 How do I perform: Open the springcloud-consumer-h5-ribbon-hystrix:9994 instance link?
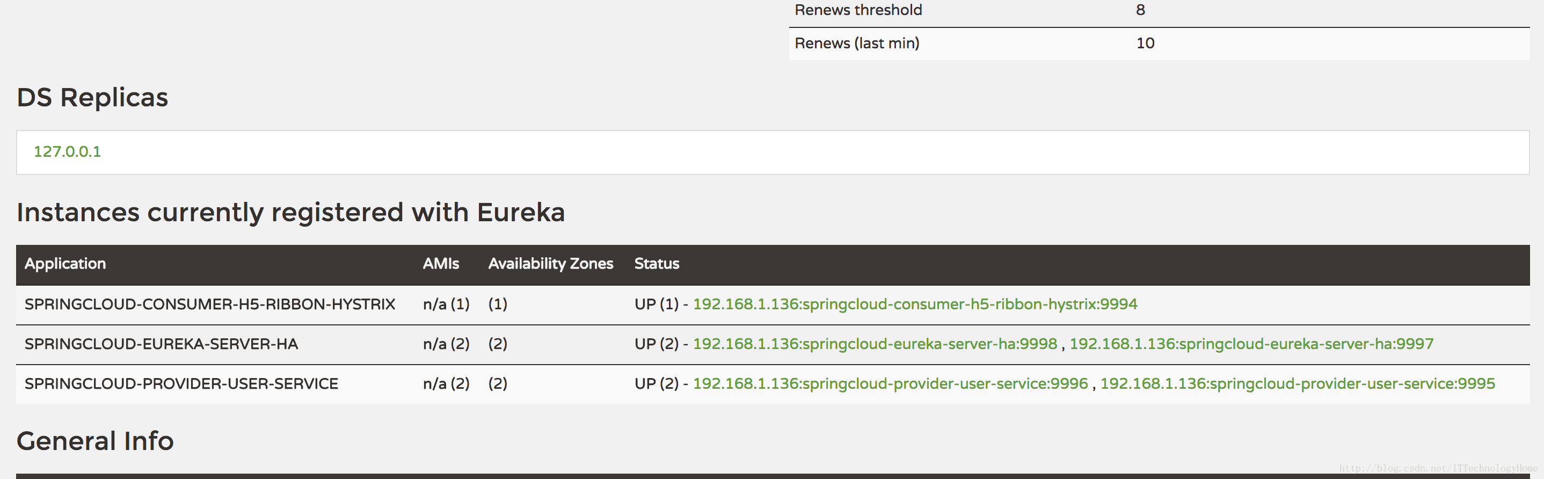pyautogui.click(x=915, y=304)
